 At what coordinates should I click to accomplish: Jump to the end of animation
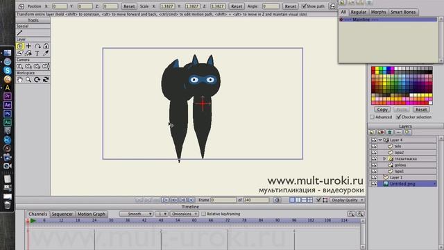coord(191,200)
